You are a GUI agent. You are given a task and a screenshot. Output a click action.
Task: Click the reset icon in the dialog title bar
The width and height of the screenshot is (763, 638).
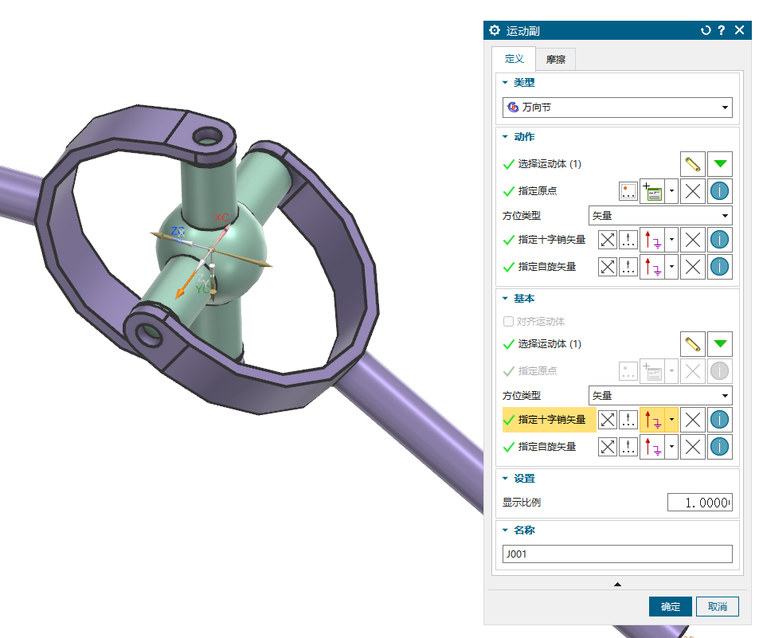[x=705, y=30]
